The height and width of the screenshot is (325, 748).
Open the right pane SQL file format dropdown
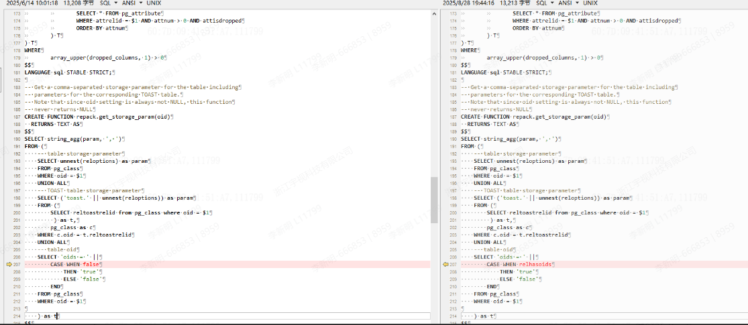(x=545, y=3)
